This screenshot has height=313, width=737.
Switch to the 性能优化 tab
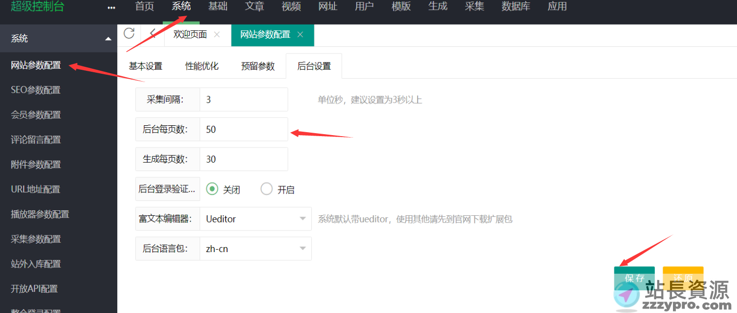[x=202, y=66]
